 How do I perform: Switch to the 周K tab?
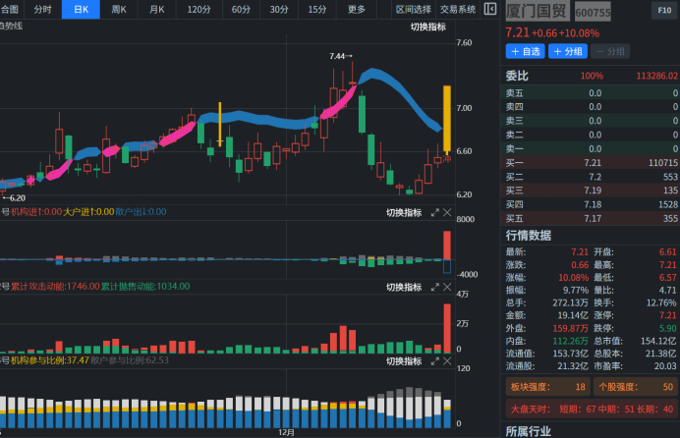tap(119, 9)
